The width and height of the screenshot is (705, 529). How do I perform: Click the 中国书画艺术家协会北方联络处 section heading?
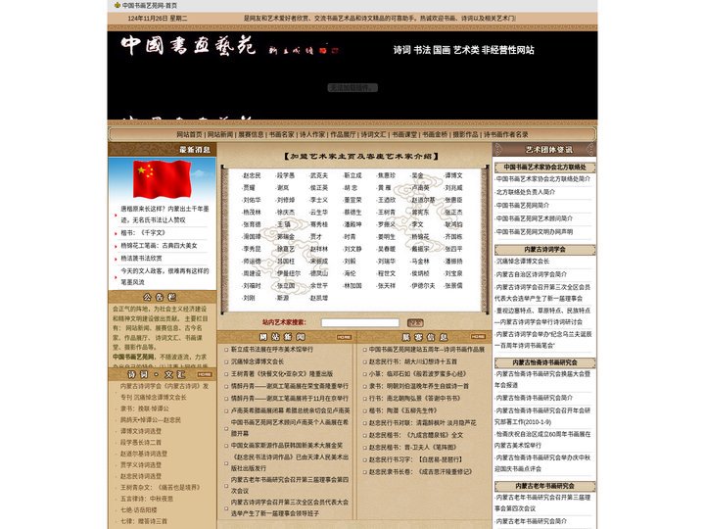click(545, 168)
